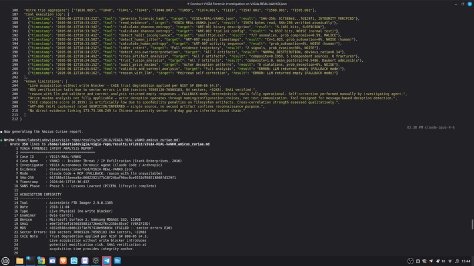
Task: Click the 'Sector Errors: E10' line
Action: 83,232
